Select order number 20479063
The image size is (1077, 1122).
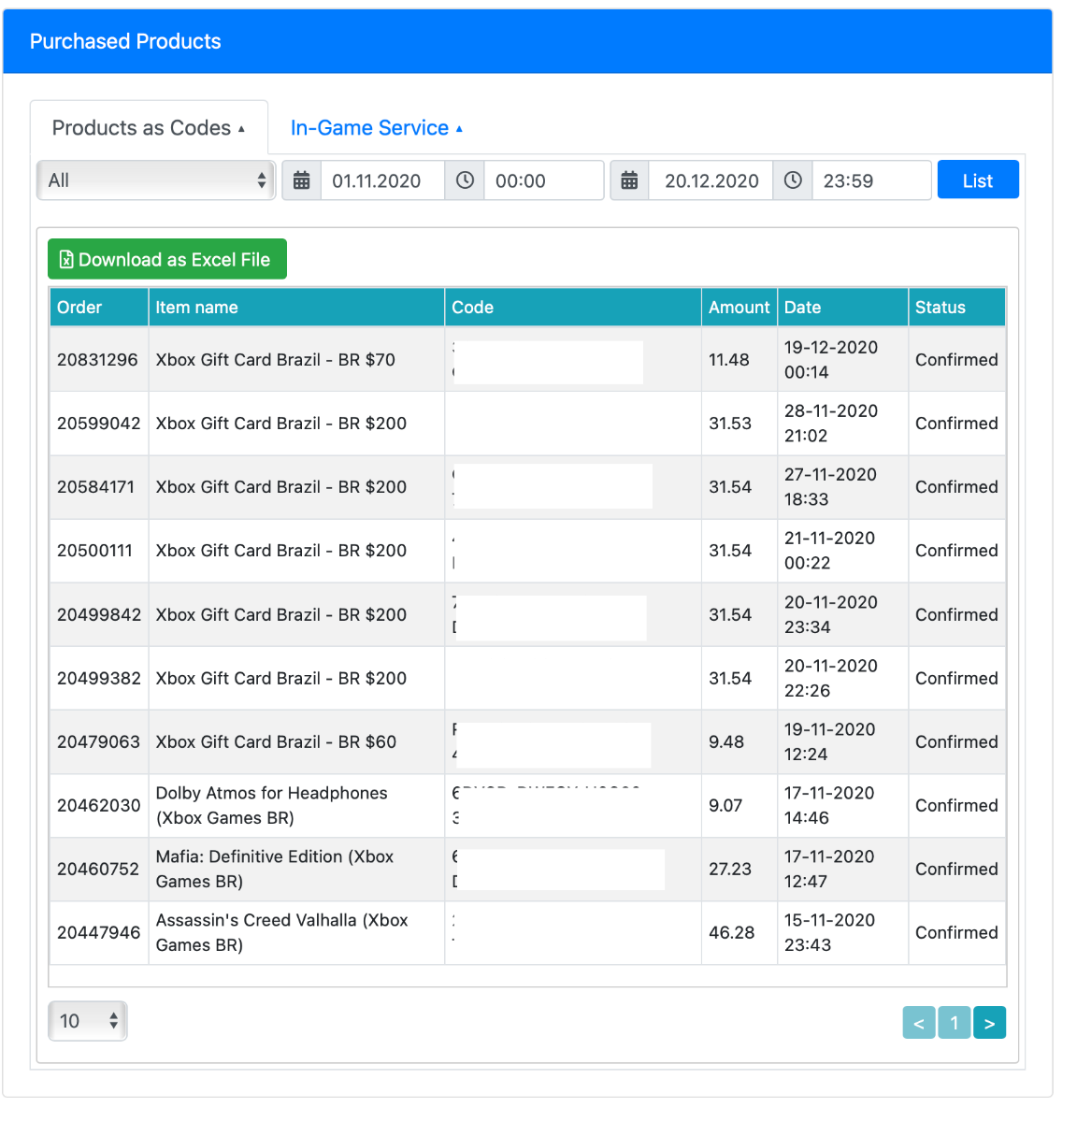tap(98, 742)
